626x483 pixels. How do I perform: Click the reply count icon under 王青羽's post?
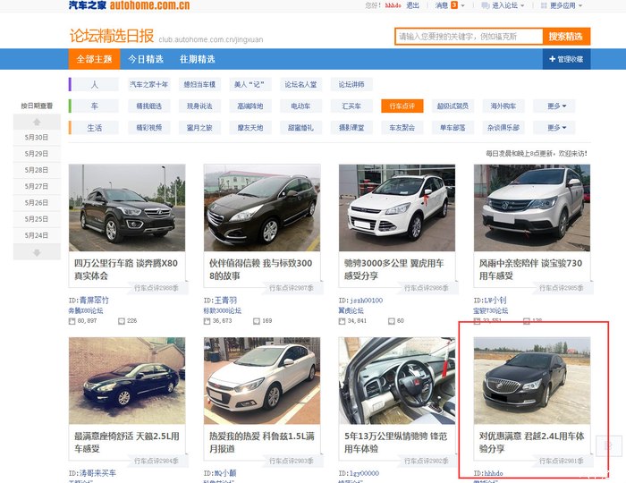click(229, 320)
